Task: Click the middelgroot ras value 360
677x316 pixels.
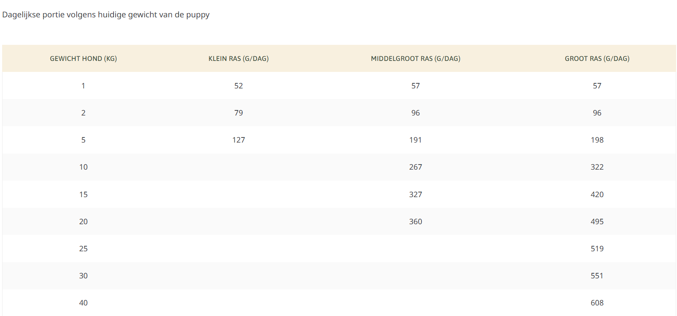Action: point(416,222)
